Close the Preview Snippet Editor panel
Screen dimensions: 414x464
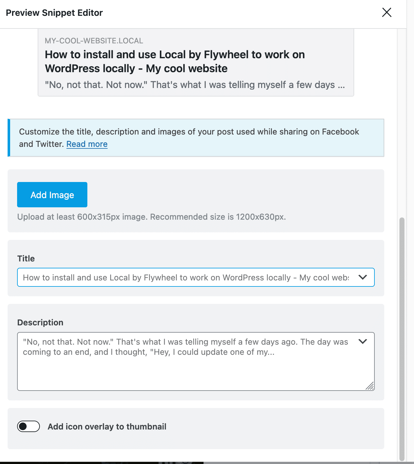coord(387,13)
